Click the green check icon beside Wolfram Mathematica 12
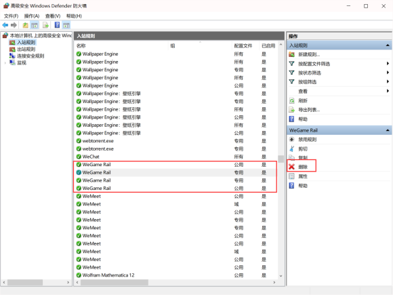This screenshot has width=393, height=295. [79, 275]
